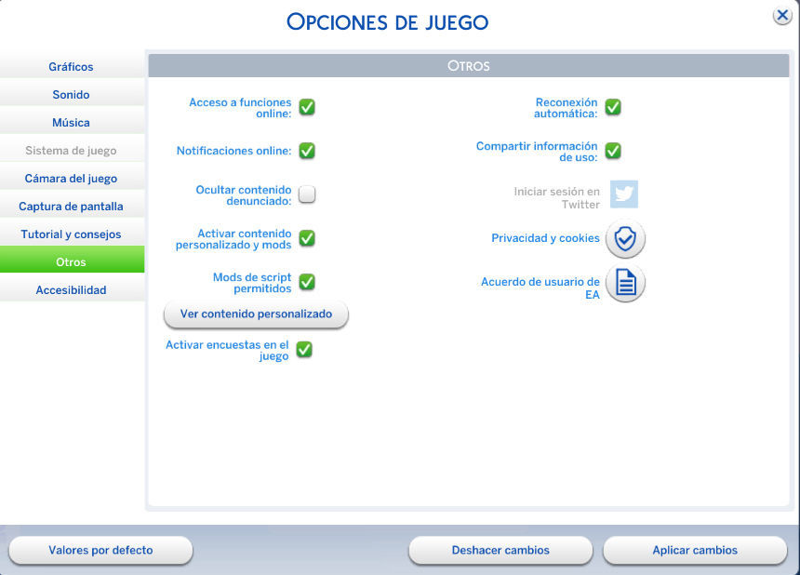Click Deshacer cambios button
The height and width of the screenshot is (575, 800).
point(500,550)
